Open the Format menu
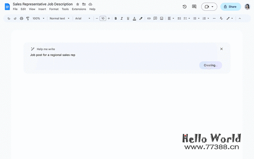This screenshot has height=159, width=254. coord(54,9)
